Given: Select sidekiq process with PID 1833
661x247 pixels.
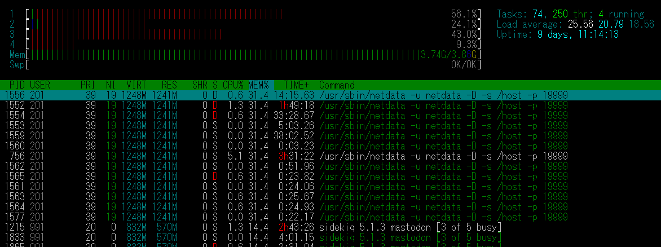Looking at the screenshot, I should [282, 237].
